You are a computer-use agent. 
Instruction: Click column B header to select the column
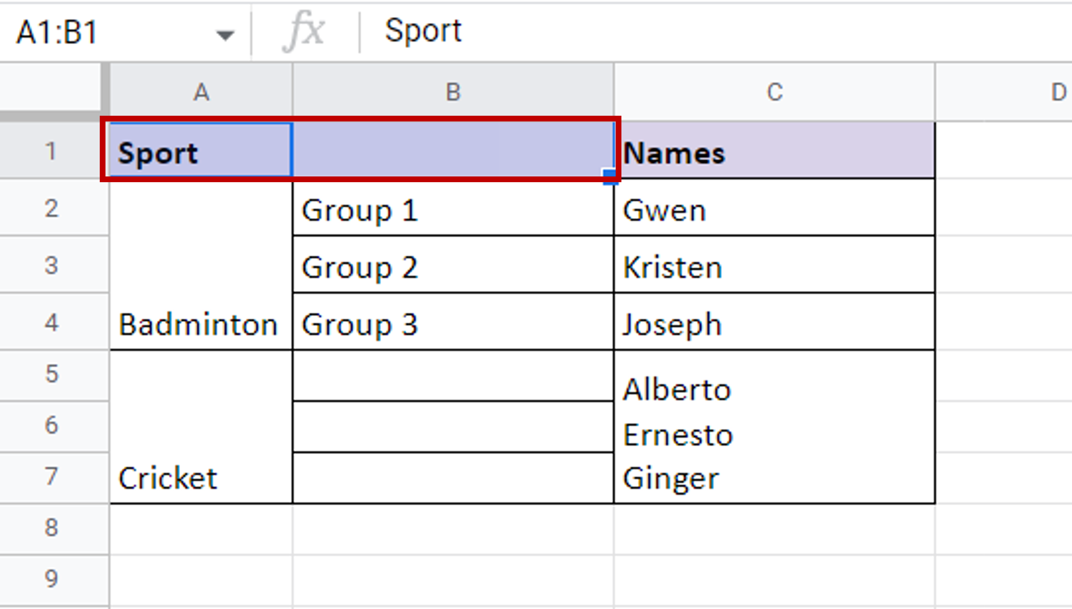(x=453, y=92)
